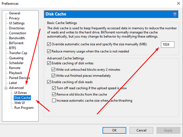Enable increase automatic cache size option
Viewport: 183px width, 137px height.
(x=54, y=101)
